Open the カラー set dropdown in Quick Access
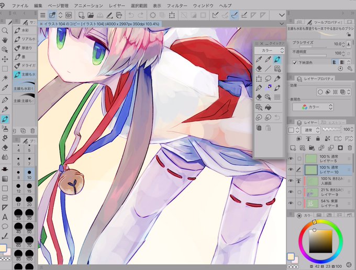The image size is (356, 270). (x=269, y=50)
